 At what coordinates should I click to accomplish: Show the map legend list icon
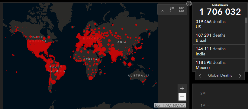(x=172, y=9)
